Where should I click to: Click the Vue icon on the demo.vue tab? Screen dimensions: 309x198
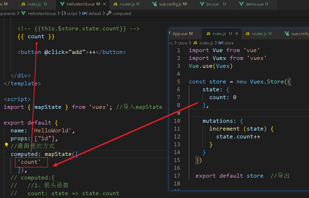[241, 4]
